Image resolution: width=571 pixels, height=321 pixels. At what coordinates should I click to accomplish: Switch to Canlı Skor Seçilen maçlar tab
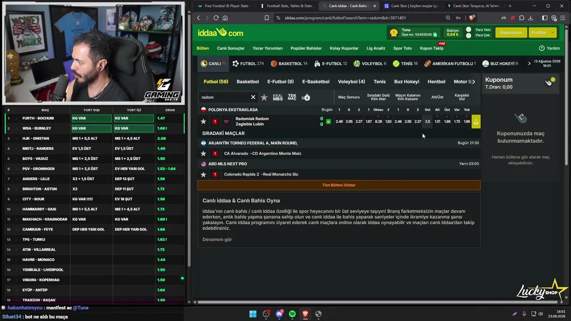410,6
